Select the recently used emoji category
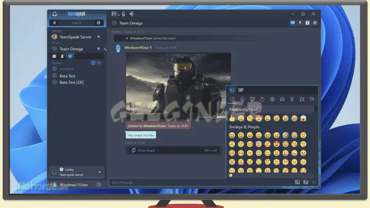 (x=232, y=99)
